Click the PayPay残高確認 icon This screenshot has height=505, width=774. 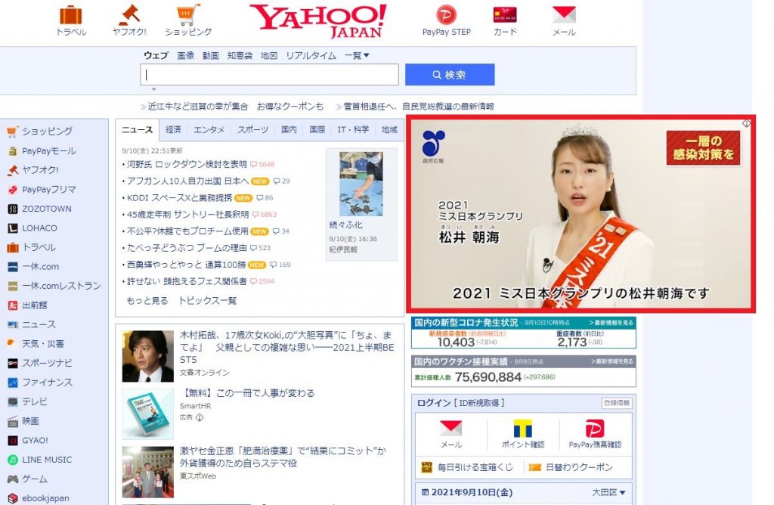tap(595, 429)
